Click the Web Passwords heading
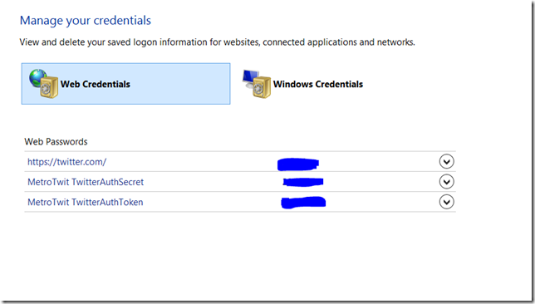Viewport: 535px width, 304px height. [x=56, y=141]
